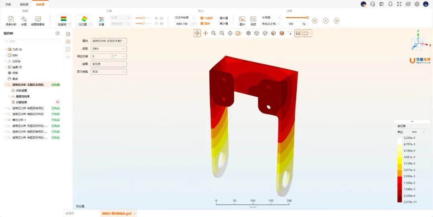Click the animation progress slider
The height and width of the screenshot is (217, 433).
pyautogui.click(x=296, y=18)
